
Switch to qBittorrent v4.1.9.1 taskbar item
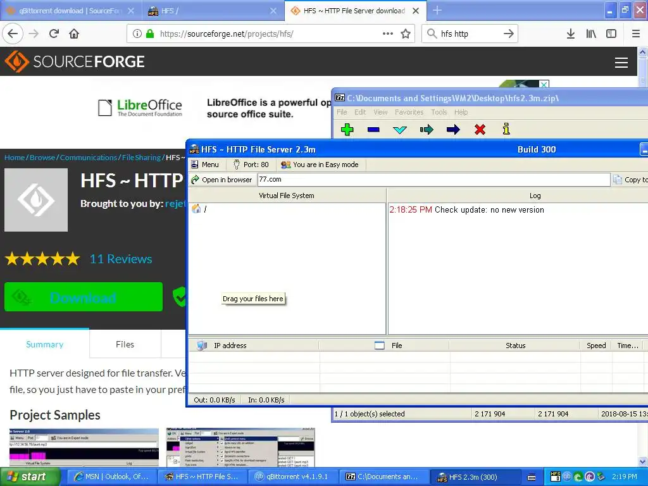click(x=293, y=477)
